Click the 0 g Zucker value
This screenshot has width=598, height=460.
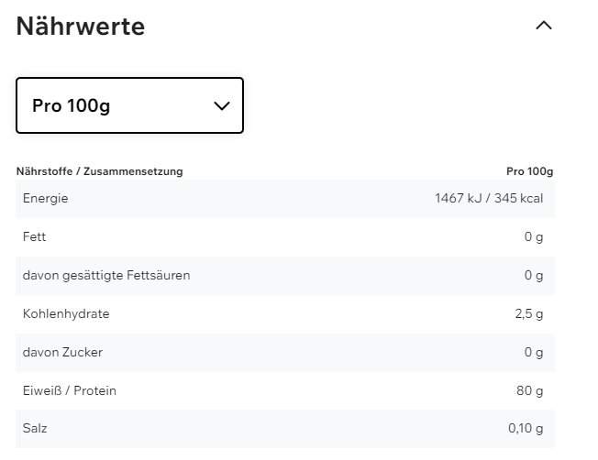click(534, 353)
